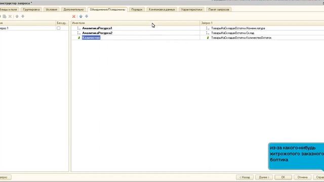
Task: Switch to the Группировка tab
Action: (x=31, y=10)
